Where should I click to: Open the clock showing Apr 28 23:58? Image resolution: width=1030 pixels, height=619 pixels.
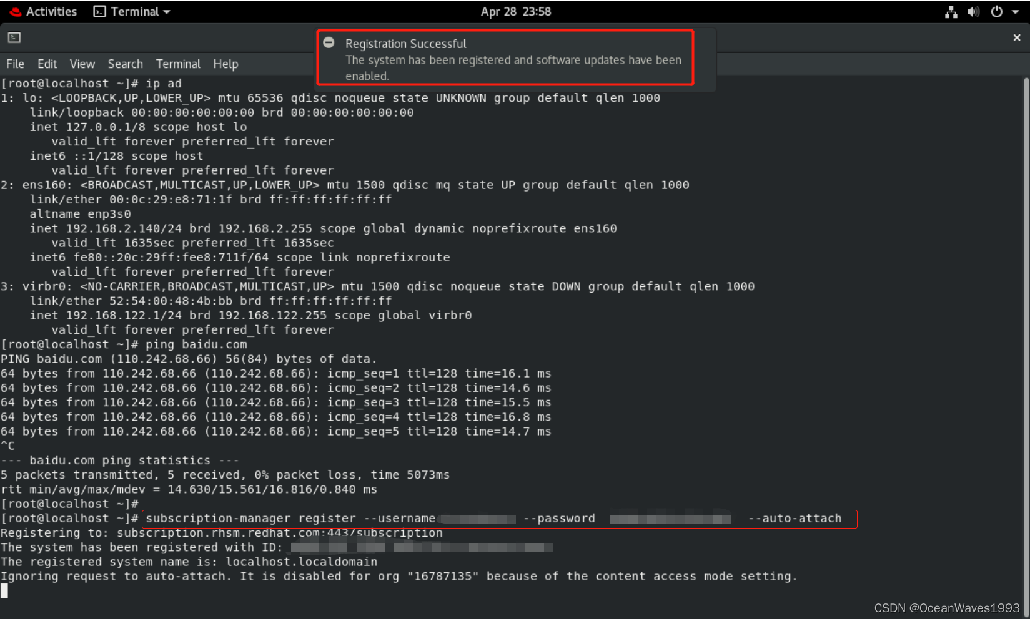[x=515, y=12]
